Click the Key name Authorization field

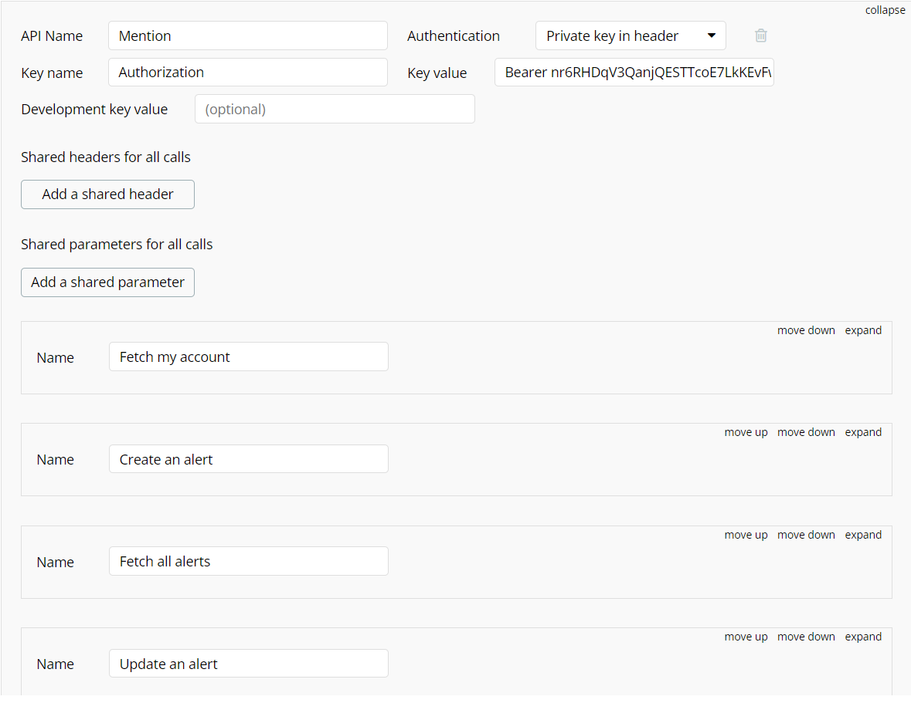[x=247, y=73]
